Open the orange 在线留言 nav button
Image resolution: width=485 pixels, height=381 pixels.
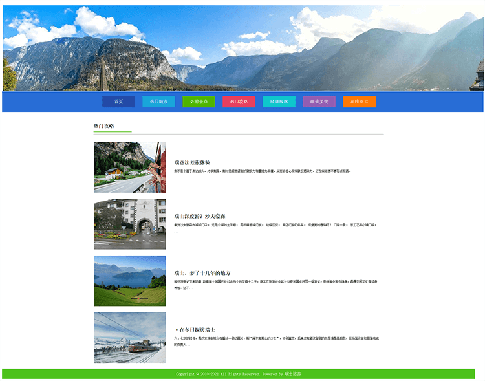click(359, 102)
